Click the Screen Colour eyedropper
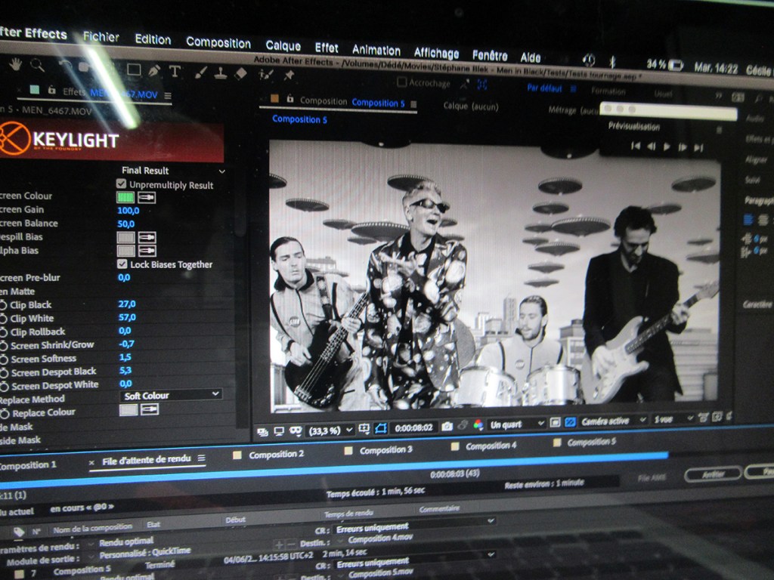Image resolution: width=774 pixels, height=580 pixels. point(147,197)
